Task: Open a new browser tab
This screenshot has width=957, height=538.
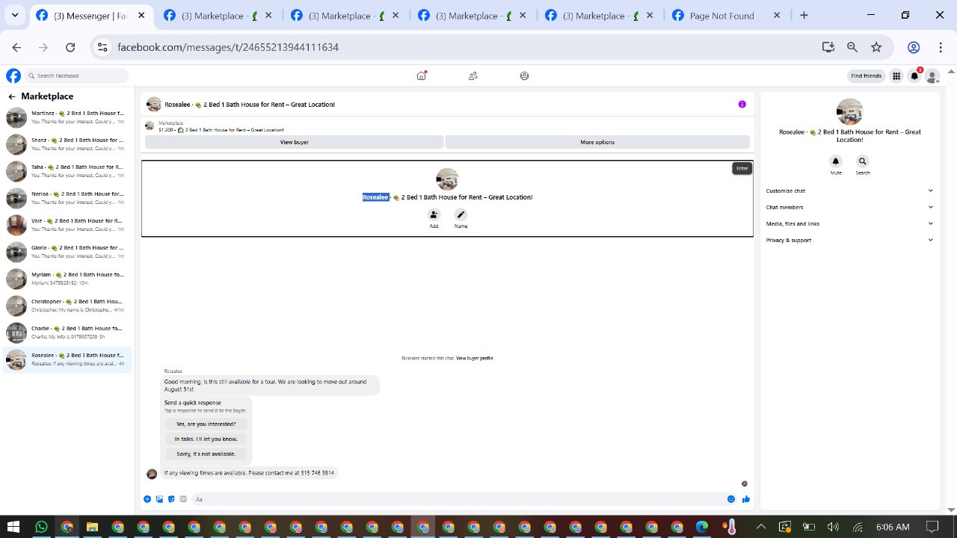Action: [x=804, y=16]
